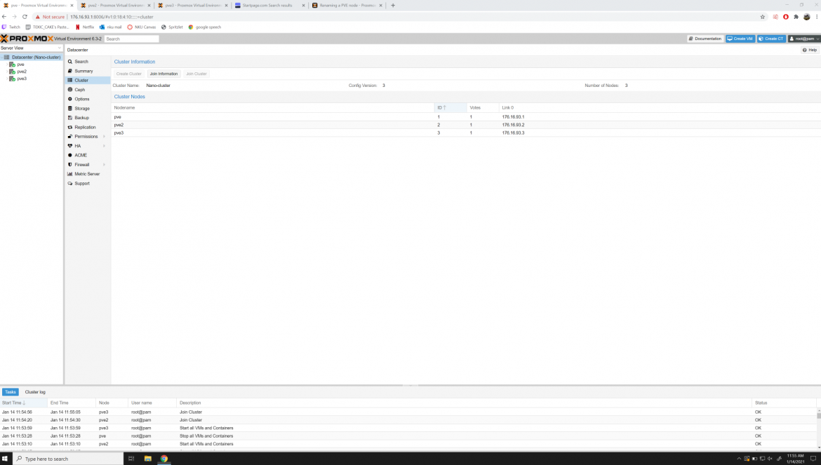This screenshot has height=465, width=821.
Task: Click the Datacenter server icon in tree
Action: point(7,57)
